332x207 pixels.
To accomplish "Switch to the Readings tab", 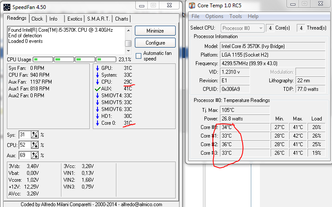I will 17,18.
